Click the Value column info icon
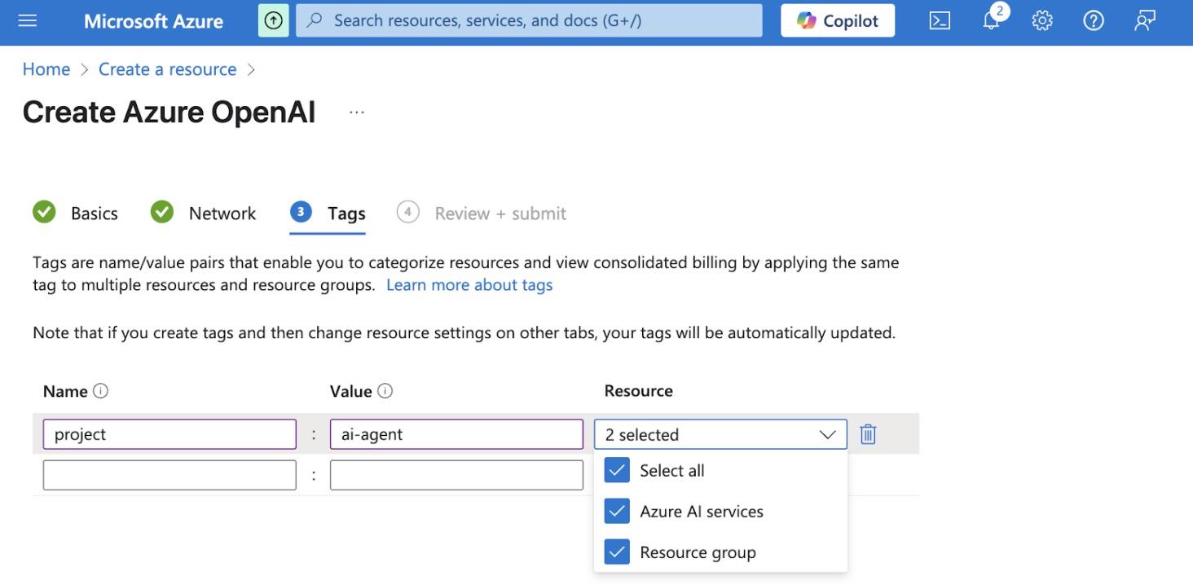Image resolution: width=1193 pixels, height=585 pixels. (x=384, y=391)
